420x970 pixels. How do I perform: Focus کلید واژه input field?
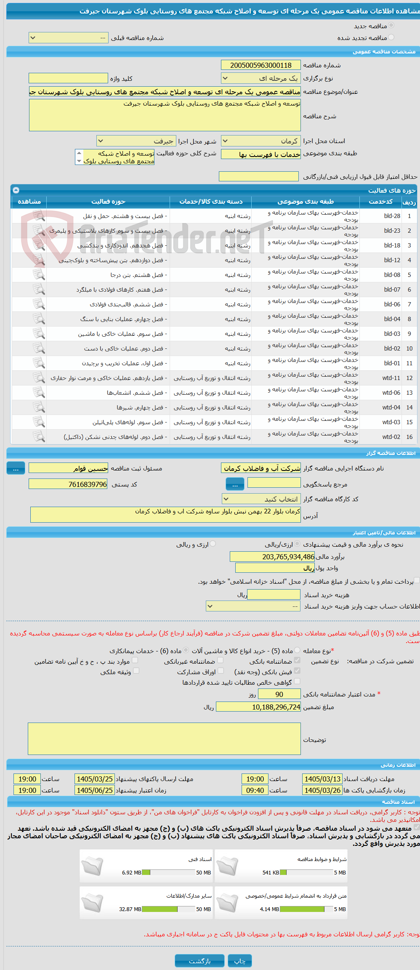coord(68,78)
